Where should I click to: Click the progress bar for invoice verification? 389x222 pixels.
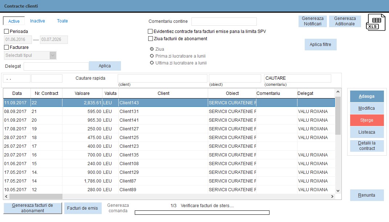(x=202, y=213)
